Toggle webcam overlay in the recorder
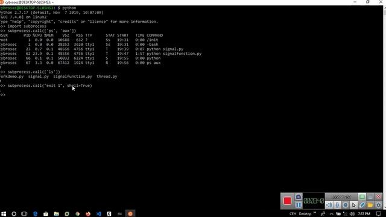 [x=346, y=205]
